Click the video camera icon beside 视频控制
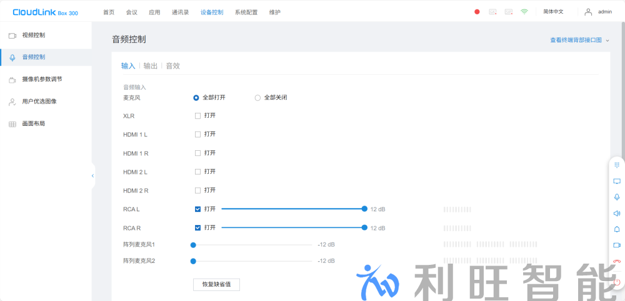625x301 pixels. (x=12, y=36)
